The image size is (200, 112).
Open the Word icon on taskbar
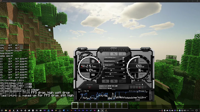64,110
